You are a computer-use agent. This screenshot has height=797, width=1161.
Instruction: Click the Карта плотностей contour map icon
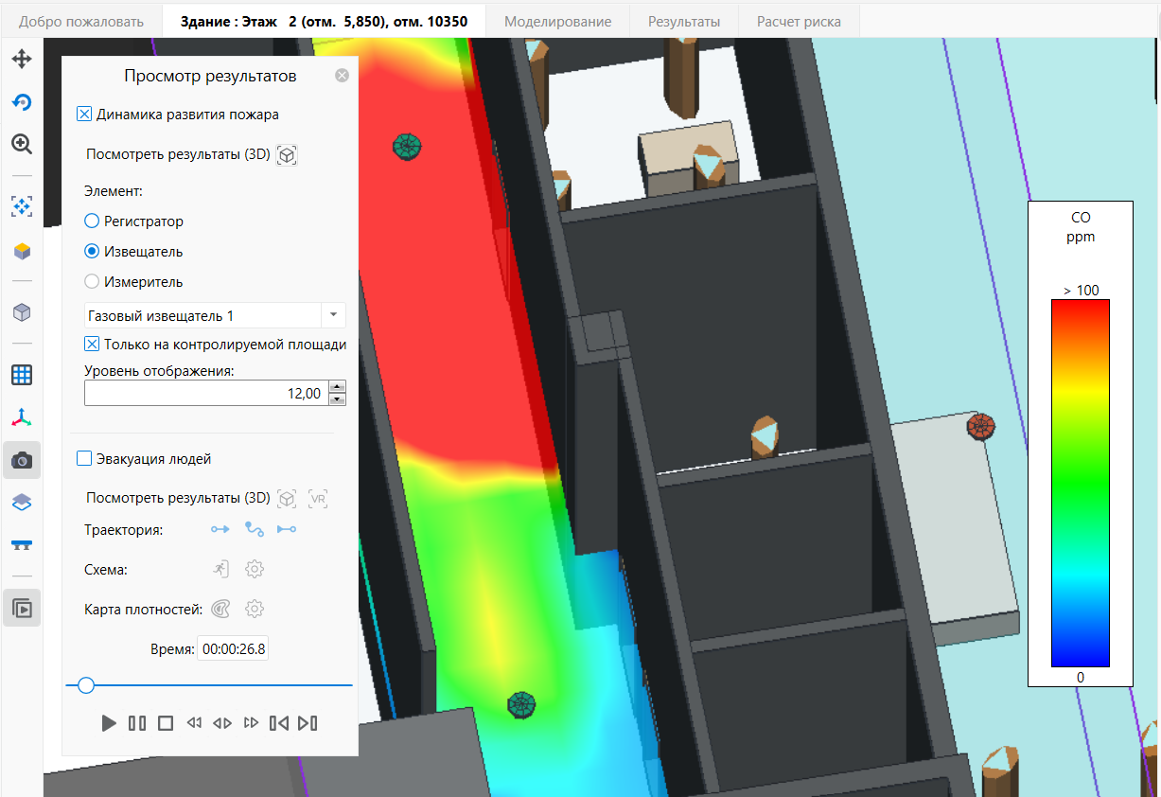pos(220,609)
